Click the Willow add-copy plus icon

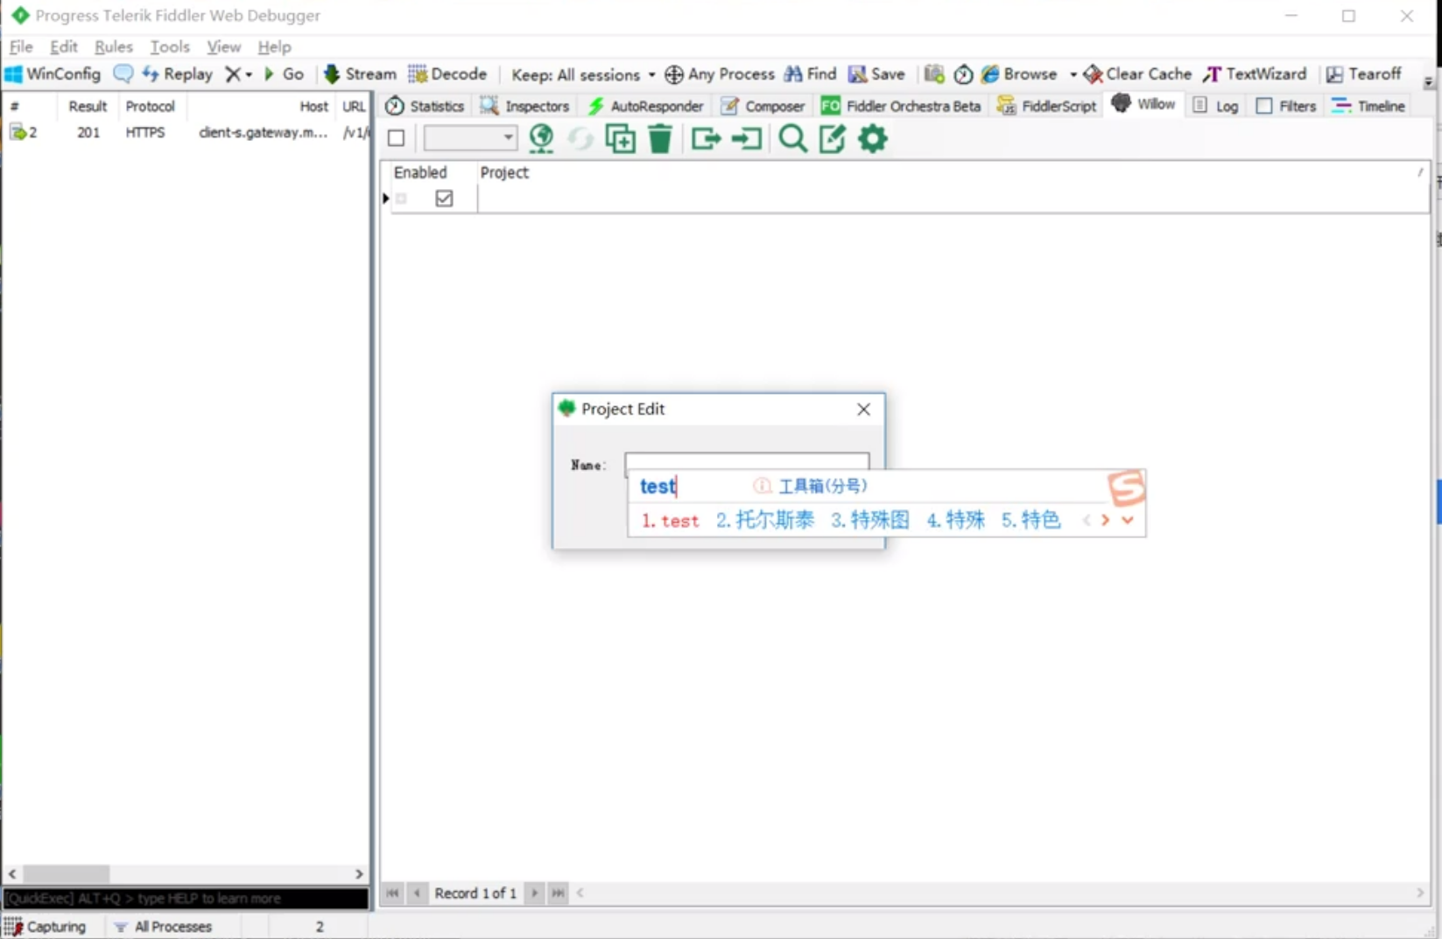621,138
